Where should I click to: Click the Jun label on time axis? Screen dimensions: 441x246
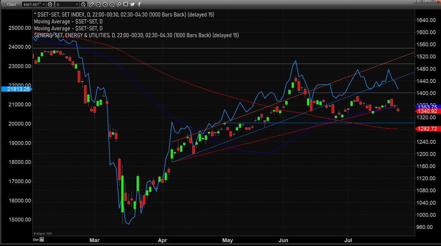(283, 240)
